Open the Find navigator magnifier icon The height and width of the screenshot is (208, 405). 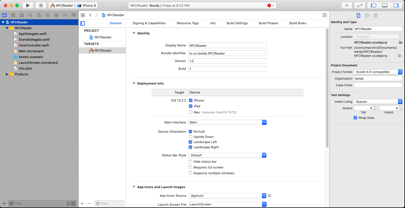point(30,15)
